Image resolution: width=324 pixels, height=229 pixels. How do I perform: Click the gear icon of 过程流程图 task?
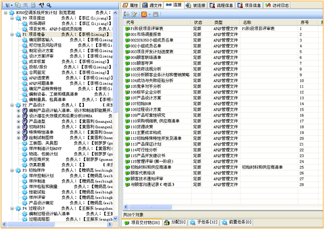[x=24, y=219]
